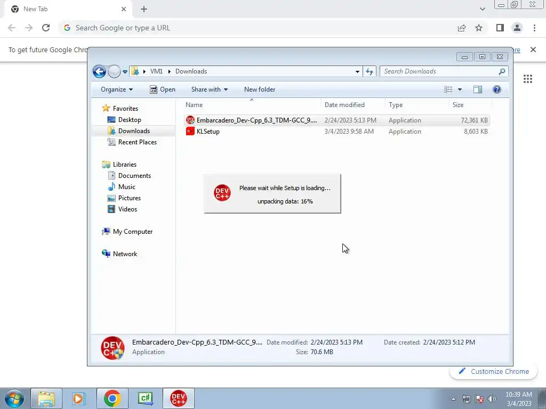Sort files by the Type column
The width and height of the screenshot is (546, 409).
pyautogui.click(x=417, y=105)
